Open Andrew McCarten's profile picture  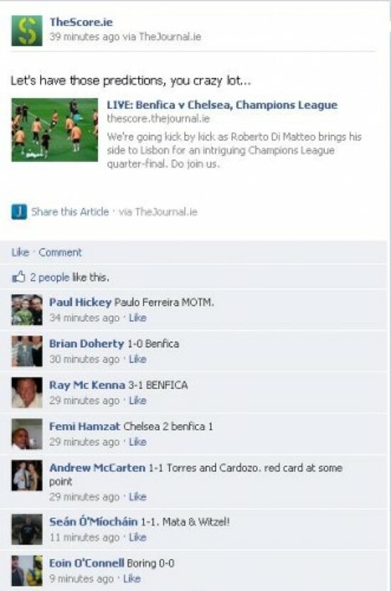click(27, 476)
